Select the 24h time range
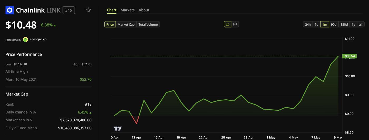Image resolution: width=369 pixels, height=140 pixels. pos(308,24)
